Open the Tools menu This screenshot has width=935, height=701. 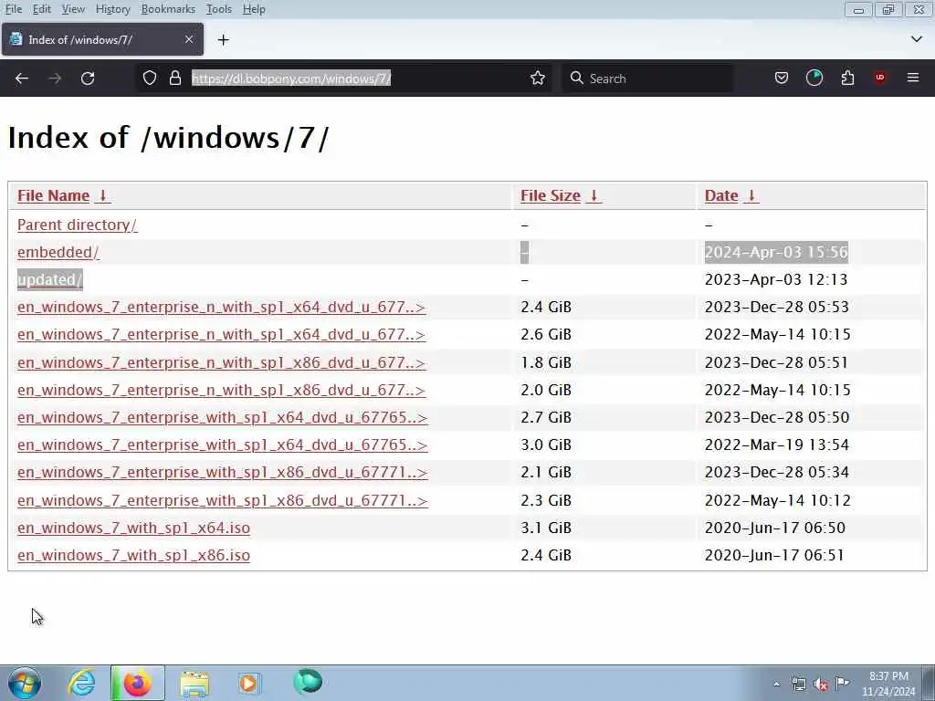point(219,9)
